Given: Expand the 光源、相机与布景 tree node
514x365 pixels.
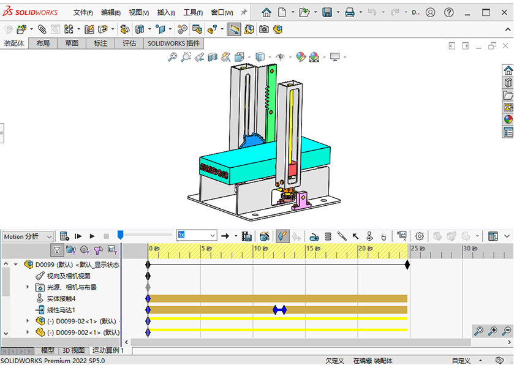Looking at the screenshot, I should (28, 287).
